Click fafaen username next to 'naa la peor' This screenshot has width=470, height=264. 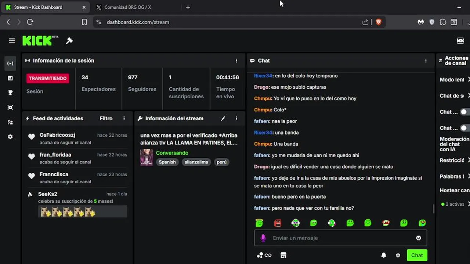pos(262,121)
